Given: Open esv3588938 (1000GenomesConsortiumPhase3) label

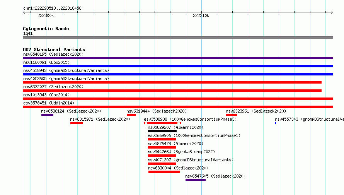Looking at the screenshot, I should [x=190, y=119].
